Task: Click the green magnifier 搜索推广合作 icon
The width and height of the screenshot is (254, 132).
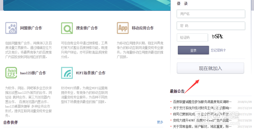Action: tap(67, 28)
